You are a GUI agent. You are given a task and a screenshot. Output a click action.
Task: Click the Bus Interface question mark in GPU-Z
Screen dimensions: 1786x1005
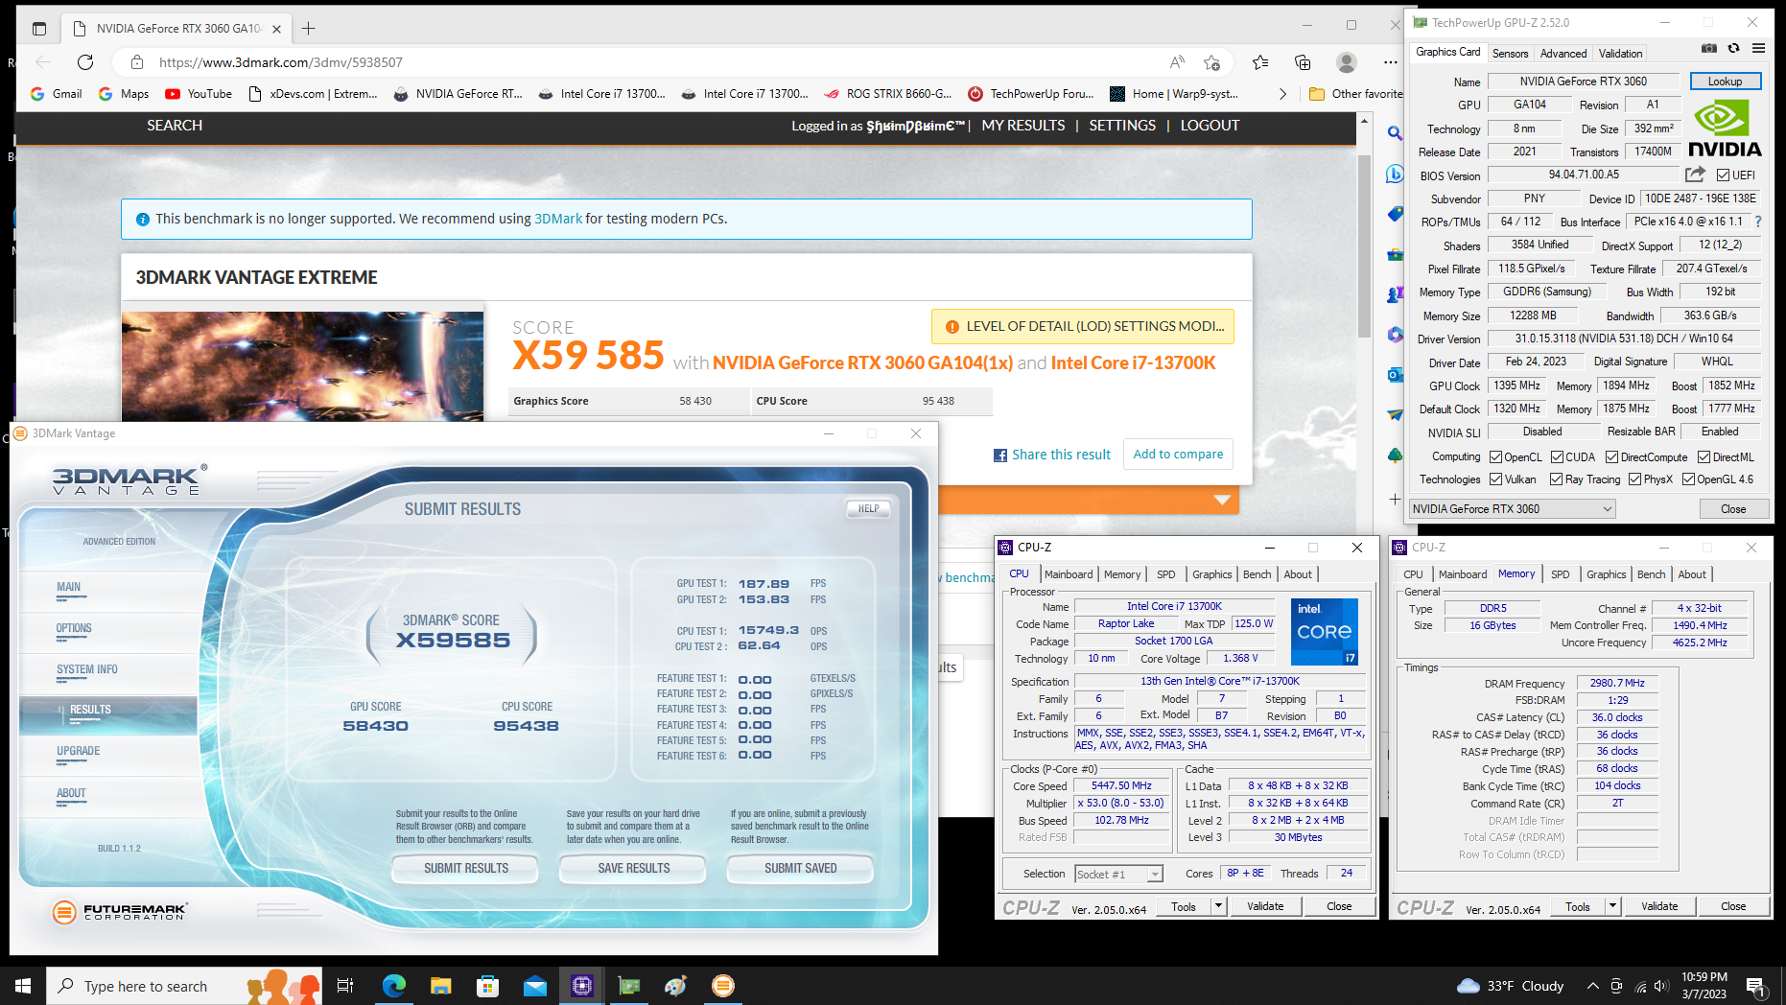click(1758, 222)
